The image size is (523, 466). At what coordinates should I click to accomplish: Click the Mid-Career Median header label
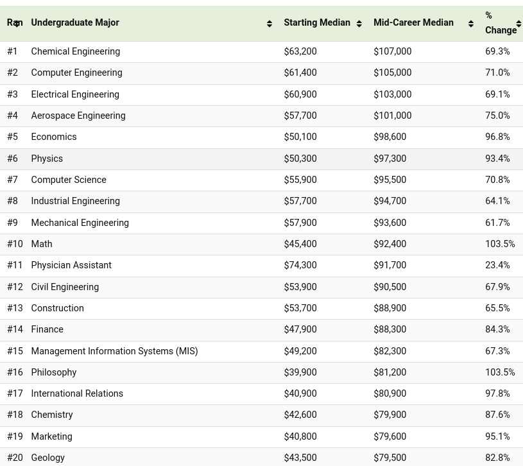(x=413, y=22)
